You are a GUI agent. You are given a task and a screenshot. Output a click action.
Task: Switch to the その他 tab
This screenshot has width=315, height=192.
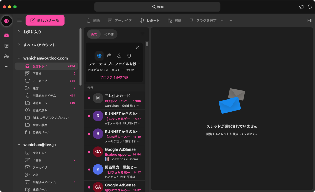point(109,34)
